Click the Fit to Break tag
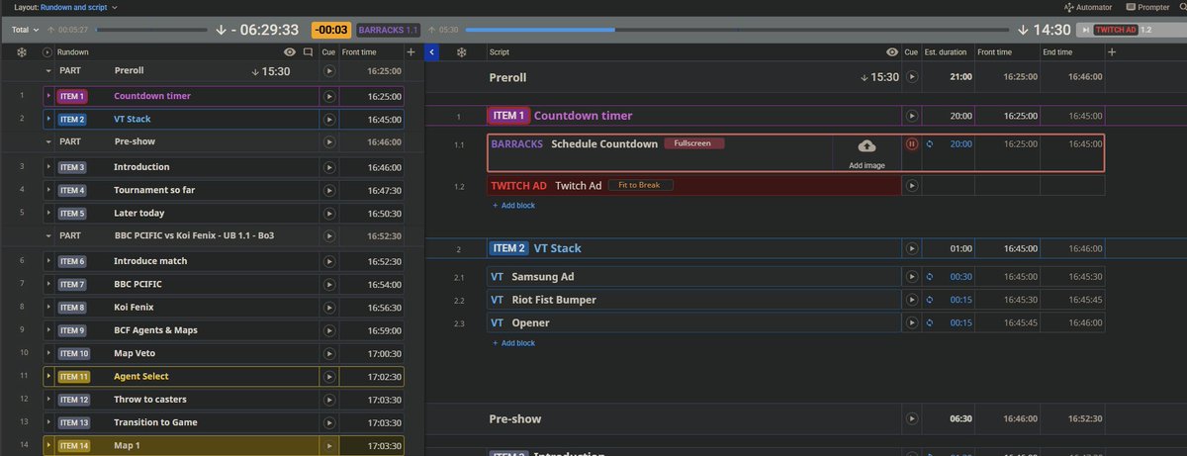Screen dimensions: 1187x456 point(639,185)
